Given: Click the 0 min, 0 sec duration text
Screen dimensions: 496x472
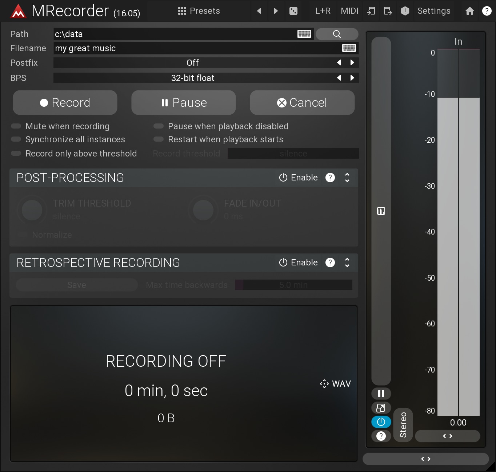Looking at the screenshot, I should pyautogui.click(x=166, y=391).
